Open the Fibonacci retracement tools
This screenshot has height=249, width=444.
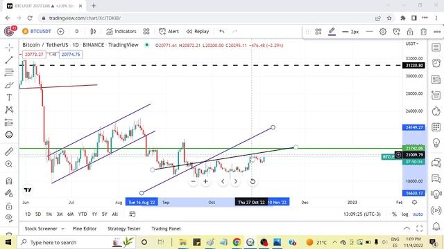point(9,72)
